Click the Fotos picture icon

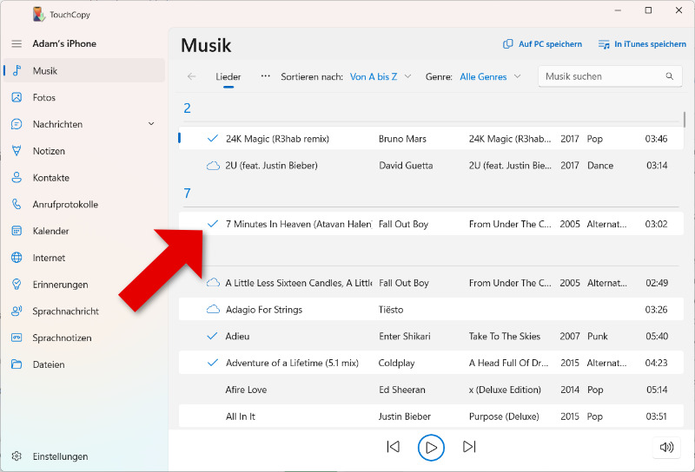[17, 97]
